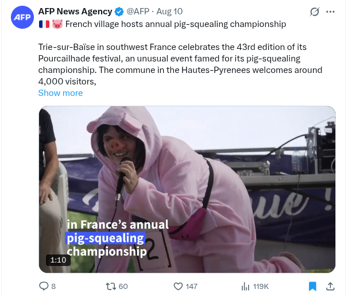View analytics via the bar chart icon
The image size is (352, 297).
tap(245, 287)
